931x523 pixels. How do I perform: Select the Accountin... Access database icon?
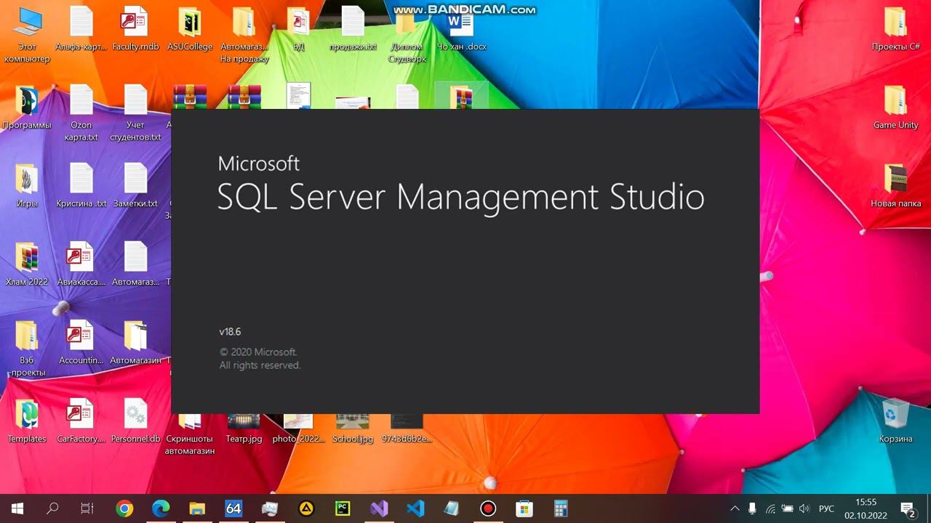tap(81, 343)
